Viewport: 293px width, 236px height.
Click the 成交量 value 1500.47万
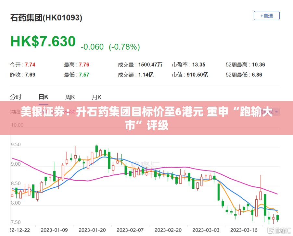[150, 65]
